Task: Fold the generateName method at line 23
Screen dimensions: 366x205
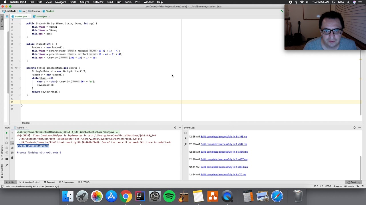Action: click(x=20, y=68)
